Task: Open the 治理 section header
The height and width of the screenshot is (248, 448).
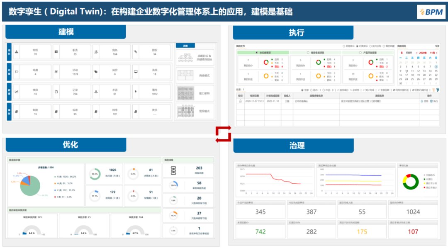Action: [297, 145]
